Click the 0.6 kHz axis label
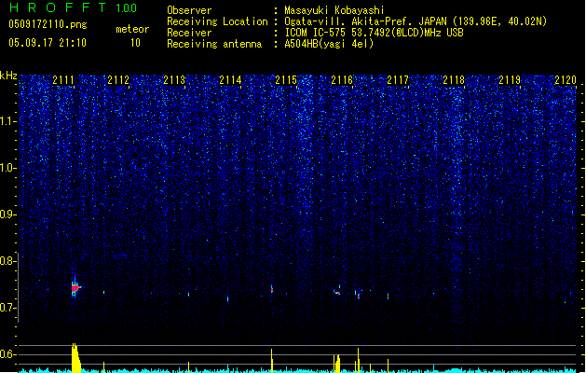Image resolution: width=586 pixels, height=373 pixels. click(7, 354)
